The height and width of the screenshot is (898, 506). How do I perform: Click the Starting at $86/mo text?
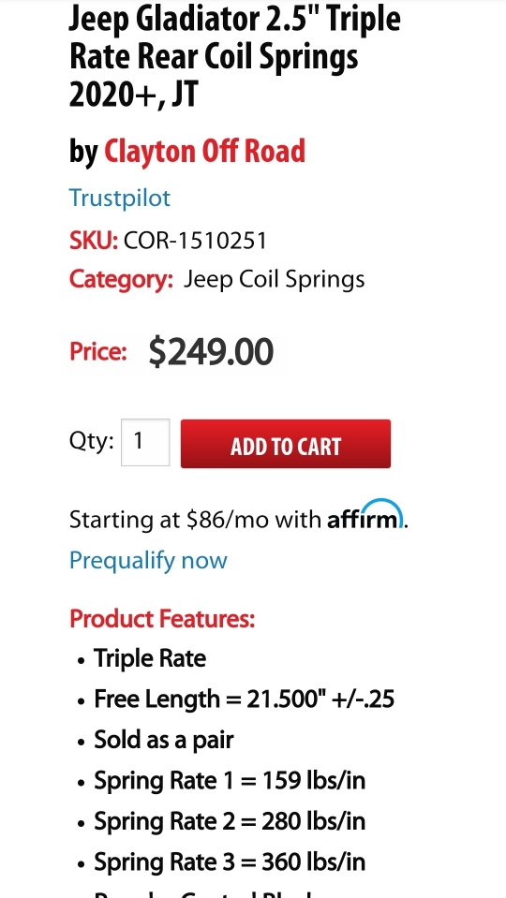point(196,520)
